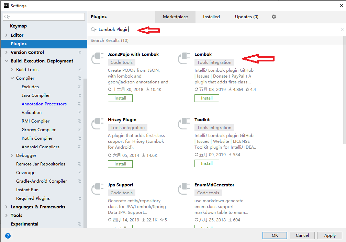Viewport: 346px width, 242px height.
Task: Switch to the Marketplace tab
Action: (x=176, y=17)
